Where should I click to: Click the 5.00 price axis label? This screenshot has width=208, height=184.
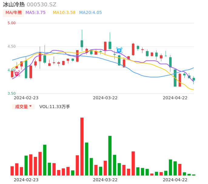12,23
